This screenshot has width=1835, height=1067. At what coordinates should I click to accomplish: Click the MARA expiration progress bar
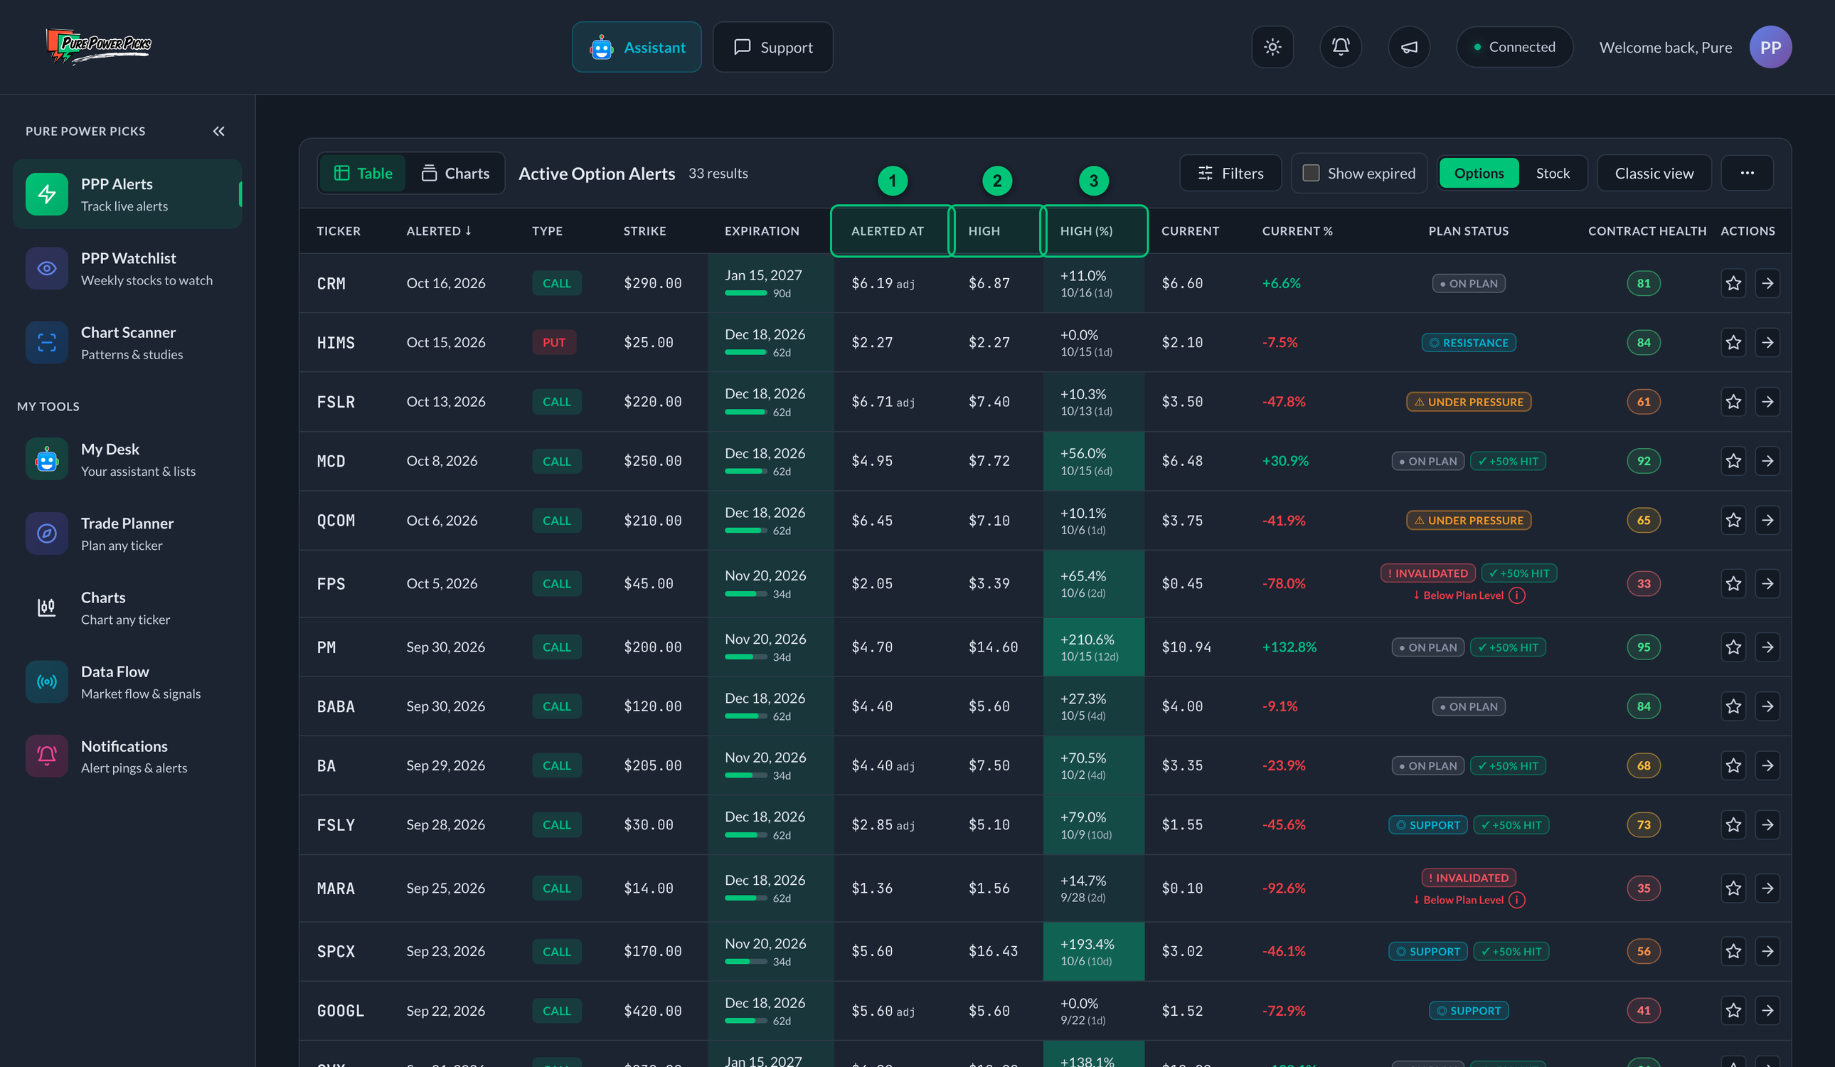click(745, 898)
